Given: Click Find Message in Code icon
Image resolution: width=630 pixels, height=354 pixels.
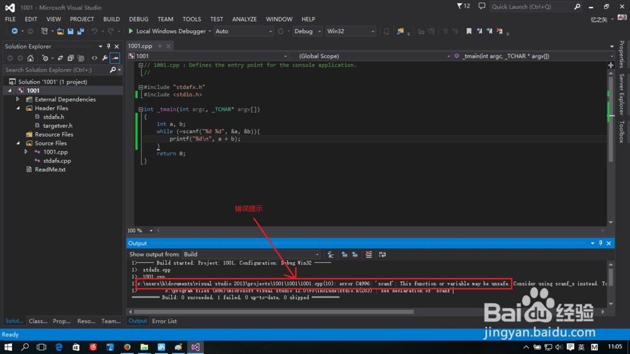Looking at the screenshot, I should point(331,254).
